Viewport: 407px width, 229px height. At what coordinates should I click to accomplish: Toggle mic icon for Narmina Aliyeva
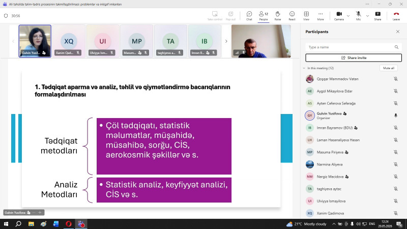point(396,164)
